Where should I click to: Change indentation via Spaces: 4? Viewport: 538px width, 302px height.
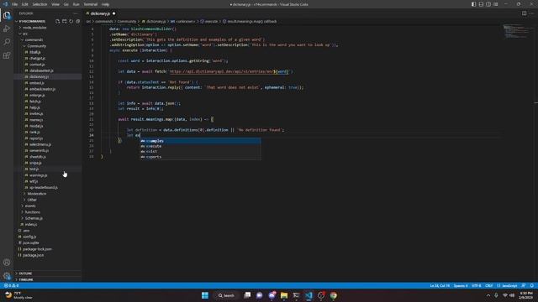(x=461, y=285)
